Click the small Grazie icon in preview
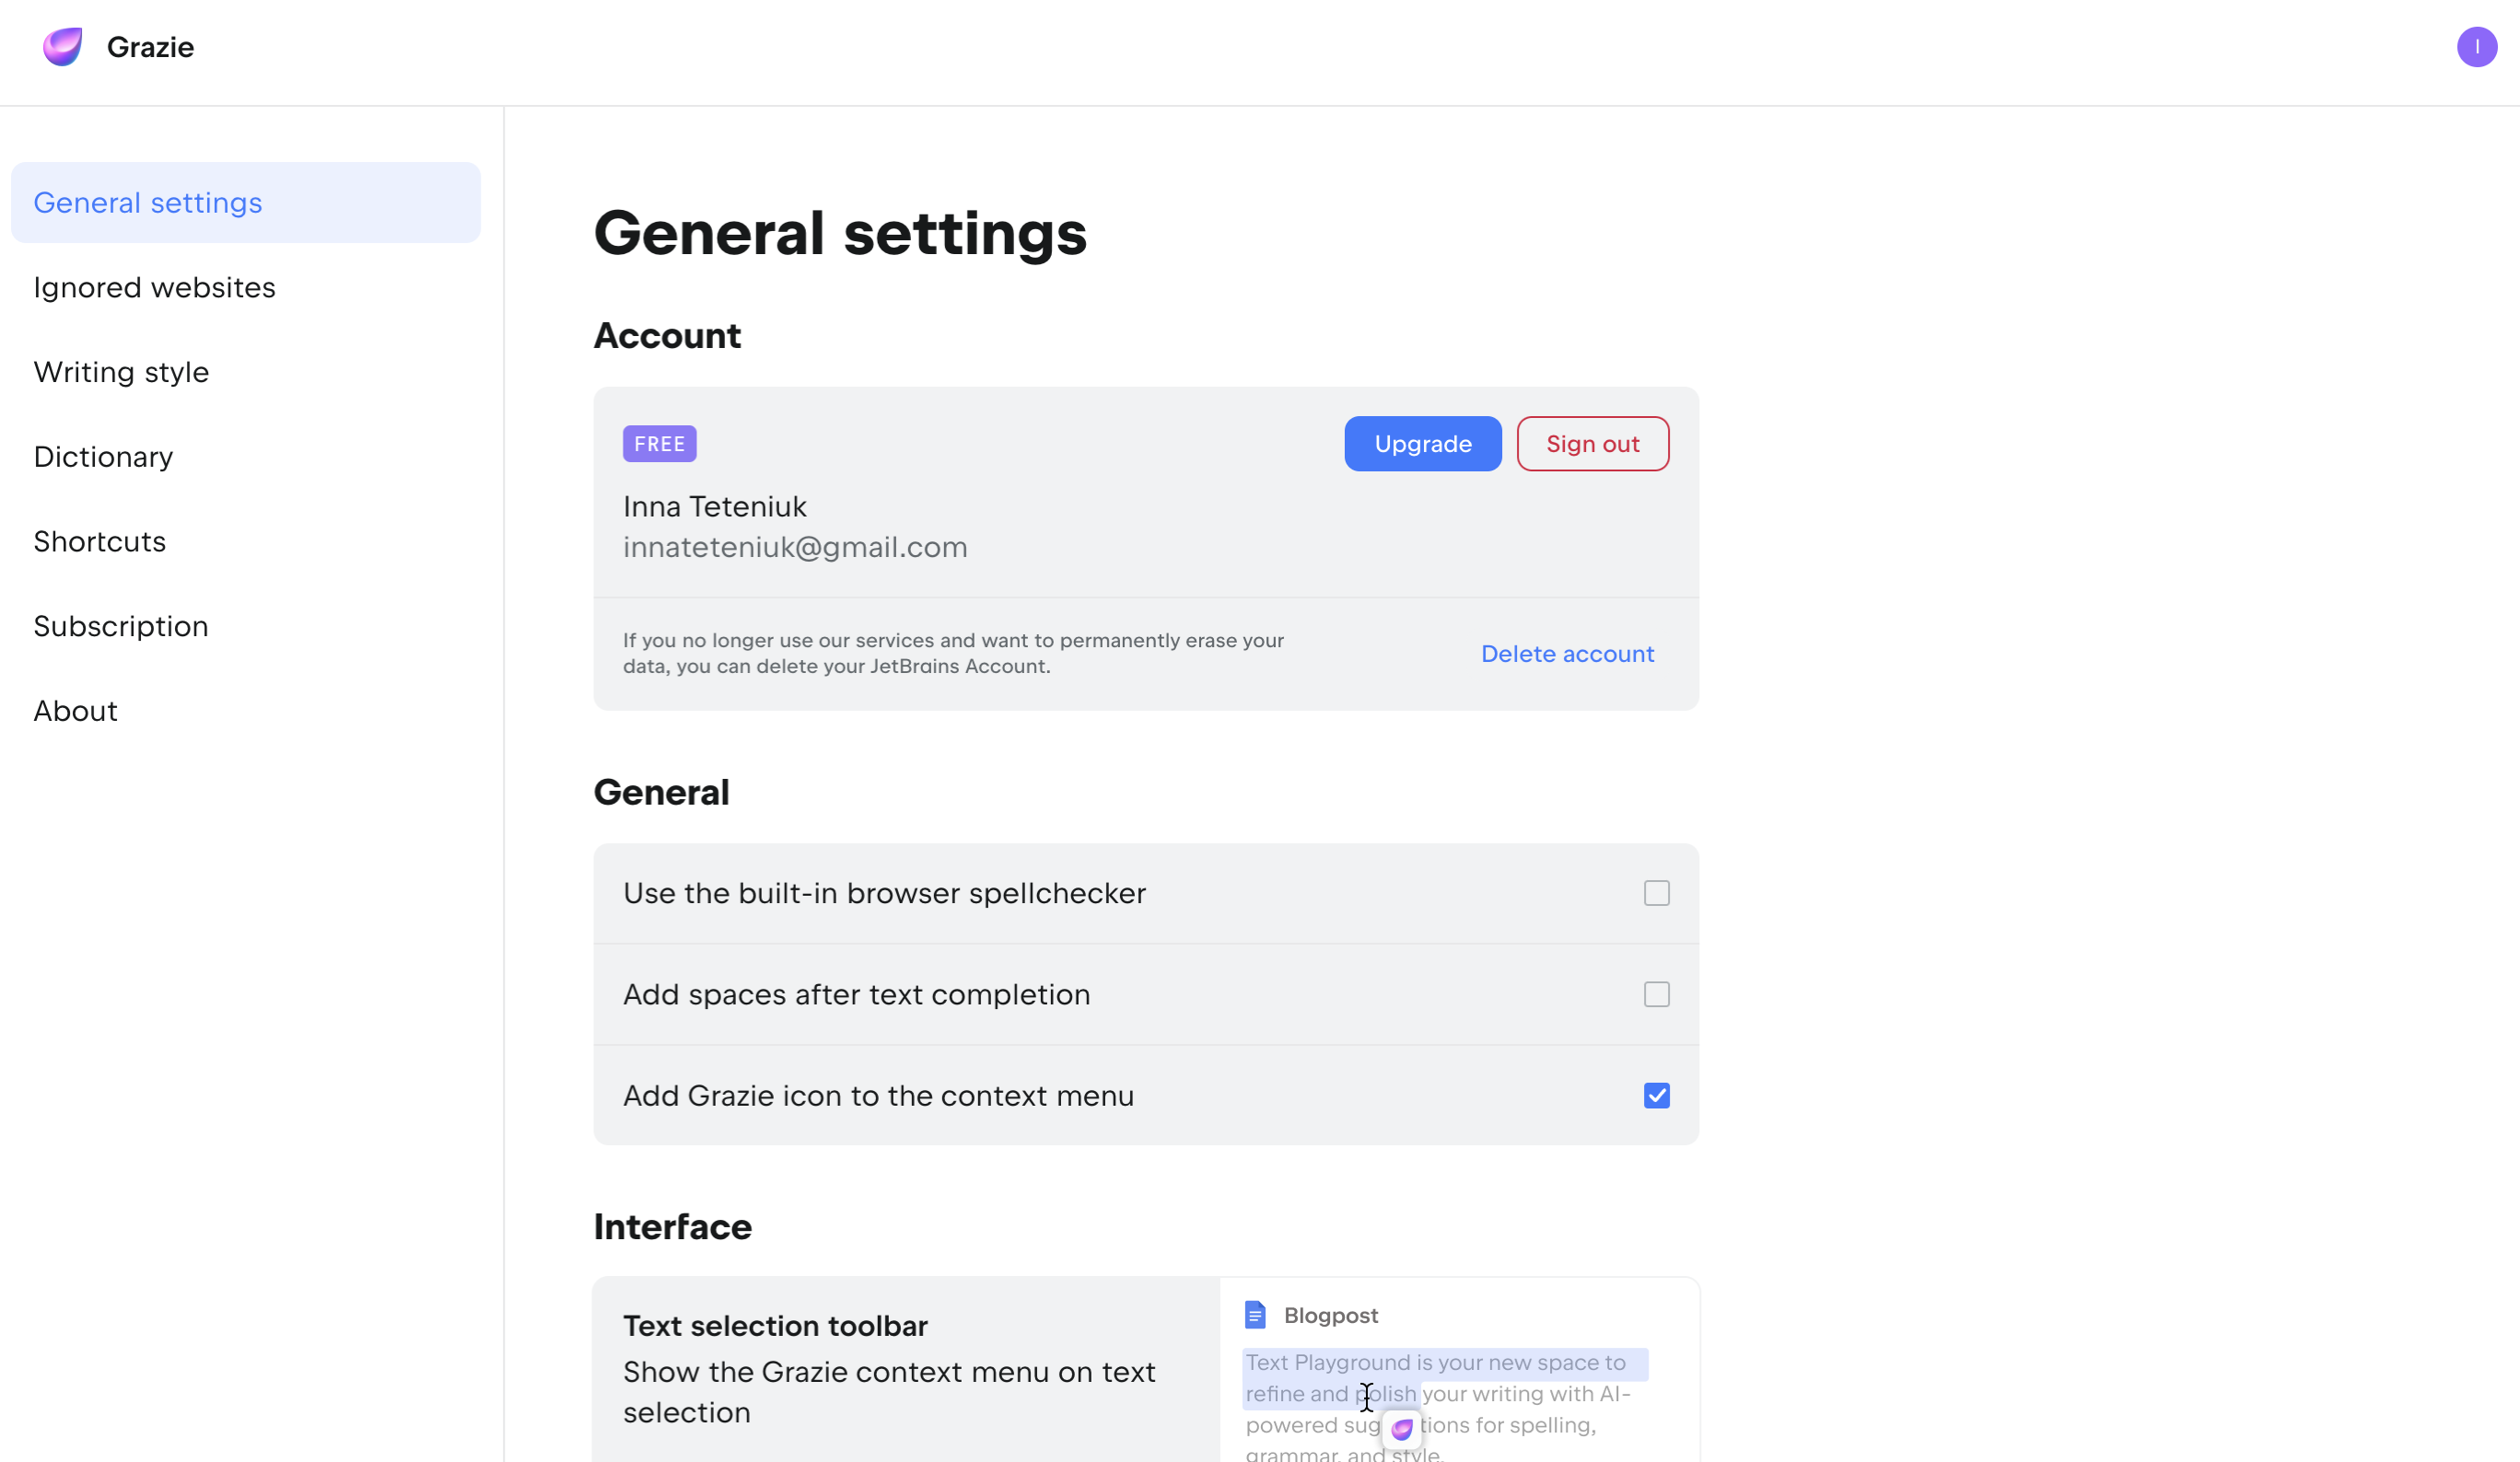The width and height of the screenshot is (2520, 1462). click(1402, 1429)
